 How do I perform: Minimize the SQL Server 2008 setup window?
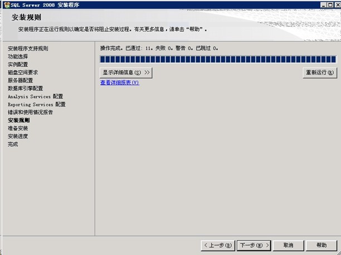click(x=323, y=5)
